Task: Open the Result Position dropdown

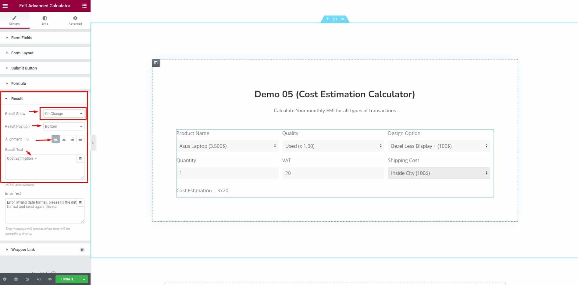Action: (x=64, y=126)
